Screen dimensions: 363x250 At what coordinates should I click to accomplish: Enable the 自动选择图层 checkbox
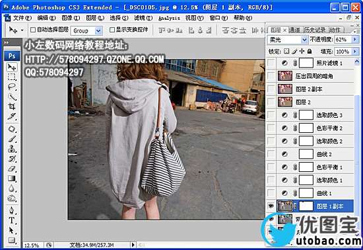pyautogui.click(x=33, y=30)
